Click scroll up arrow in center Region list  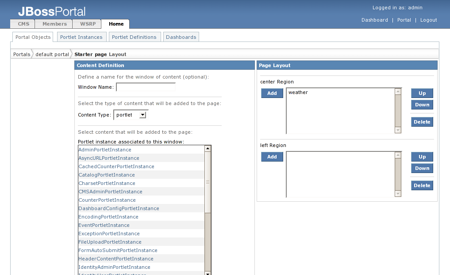click(398, 92)
